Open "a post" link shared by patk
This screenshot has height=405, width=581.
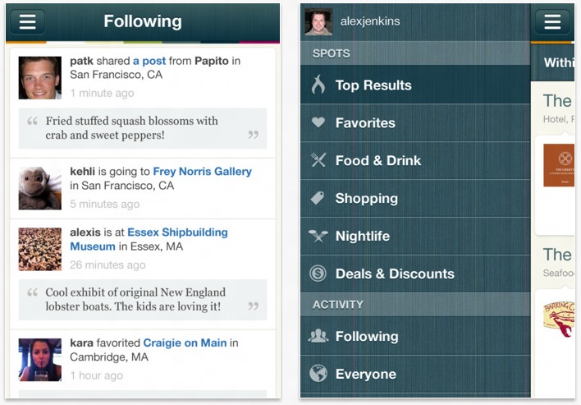pos(149,61)
